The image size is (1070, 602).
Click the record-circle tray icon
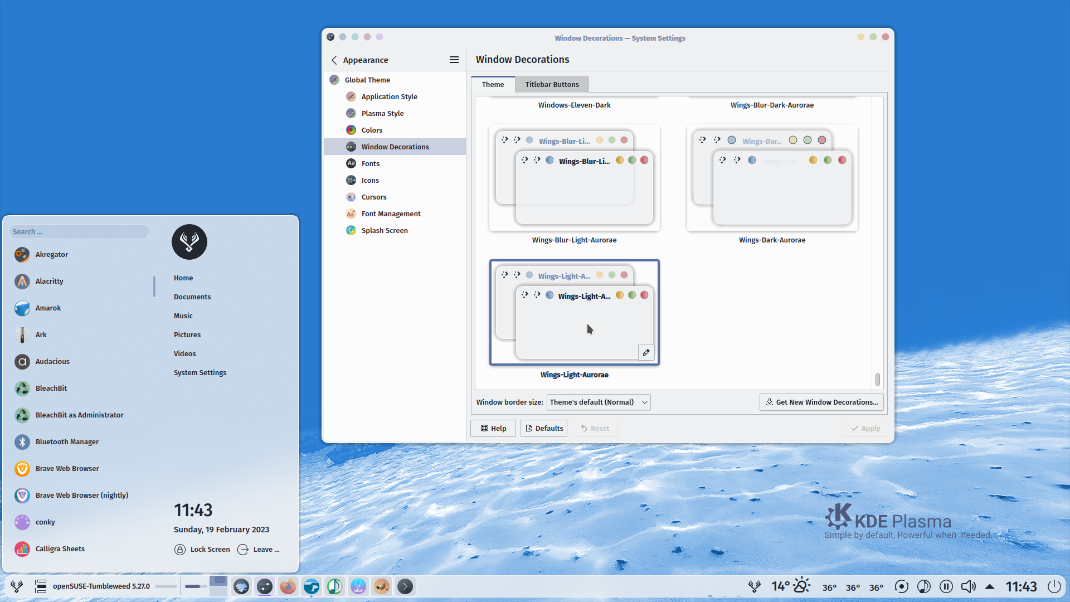coord(902,586)
